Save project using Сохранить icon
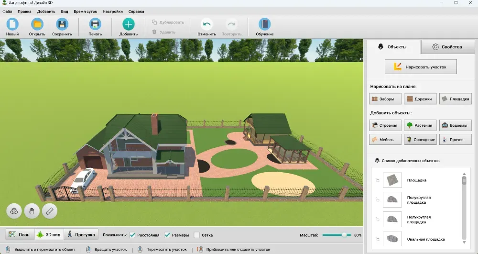478x254 pixels. pos(62,24)
